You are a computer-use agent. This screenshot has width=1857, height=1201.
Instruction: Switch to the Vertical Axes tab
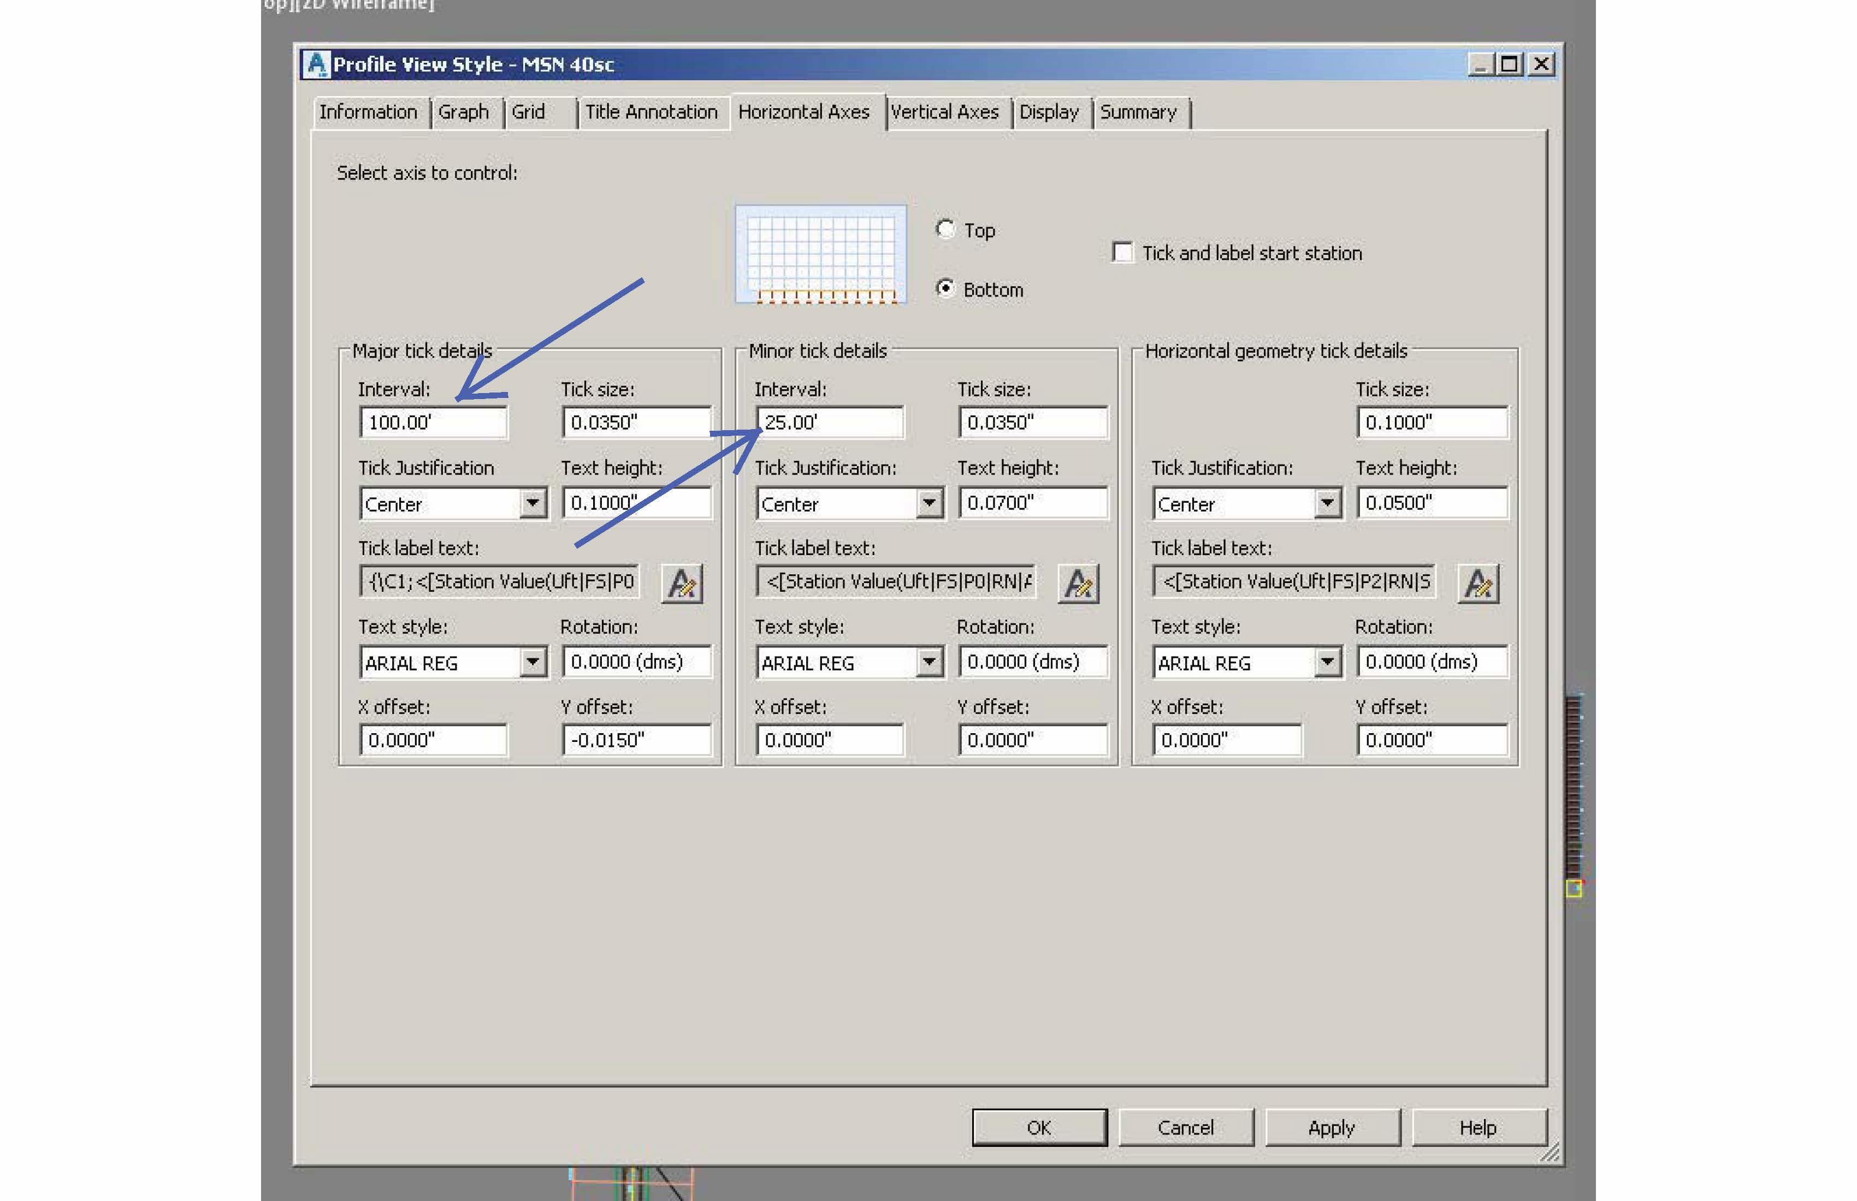pos(947,112)
